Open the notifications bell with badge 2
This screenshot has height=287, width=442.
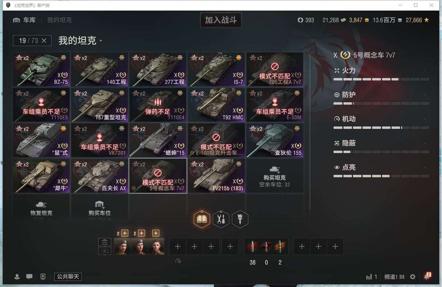point(427,276)
